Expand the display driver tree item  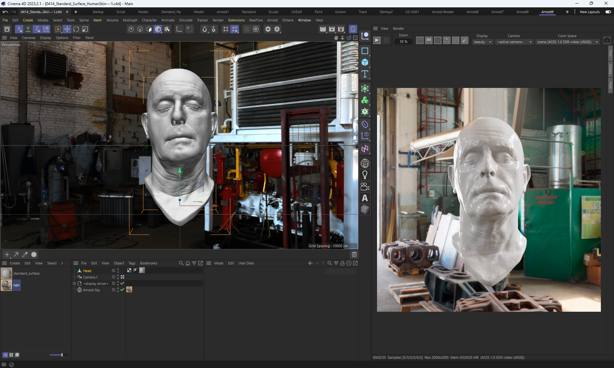[75, 284]
